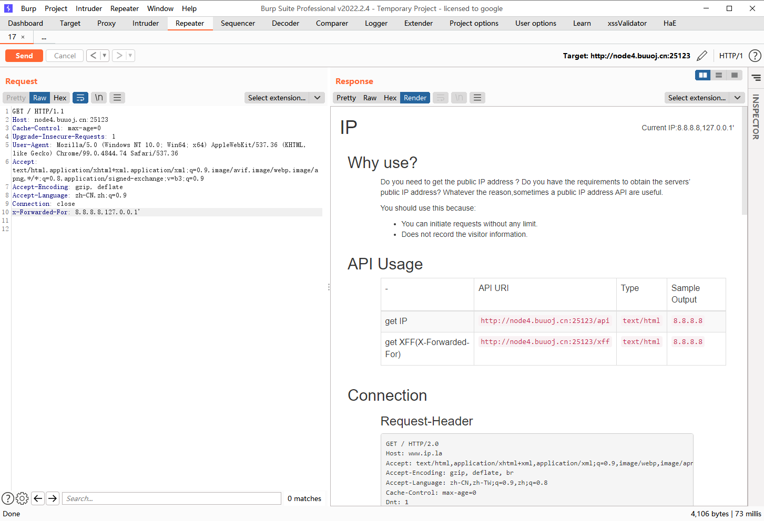
Task: Switch response view to Pretty
Action: [346, 98]
